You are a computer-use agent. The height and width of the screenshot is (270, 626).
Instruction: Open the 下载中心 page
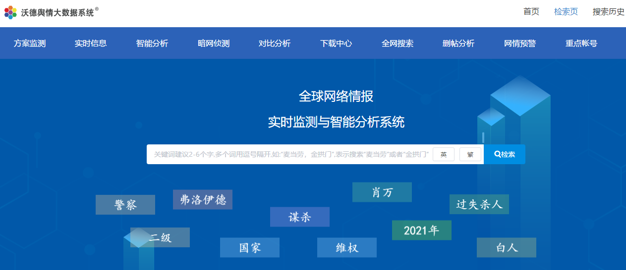click(336, 44)
